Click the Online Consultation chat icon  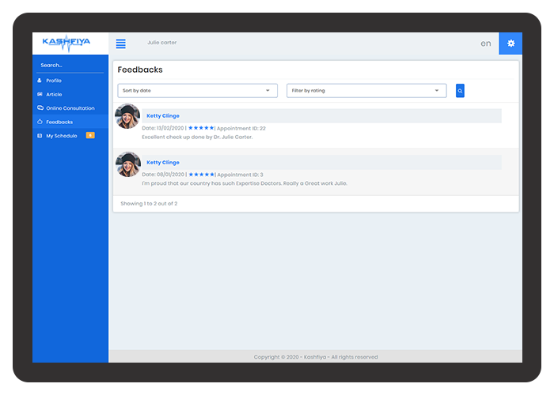click(x=40, y=108)
